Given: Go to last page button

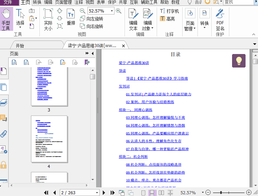Looking at the screenshot, I should 112,193.
